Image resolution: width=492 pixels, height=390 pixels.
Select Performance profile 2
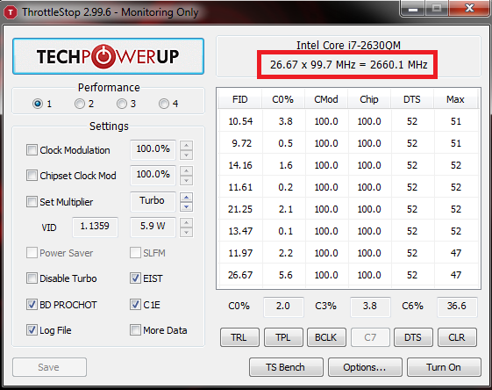coord(80,104)
